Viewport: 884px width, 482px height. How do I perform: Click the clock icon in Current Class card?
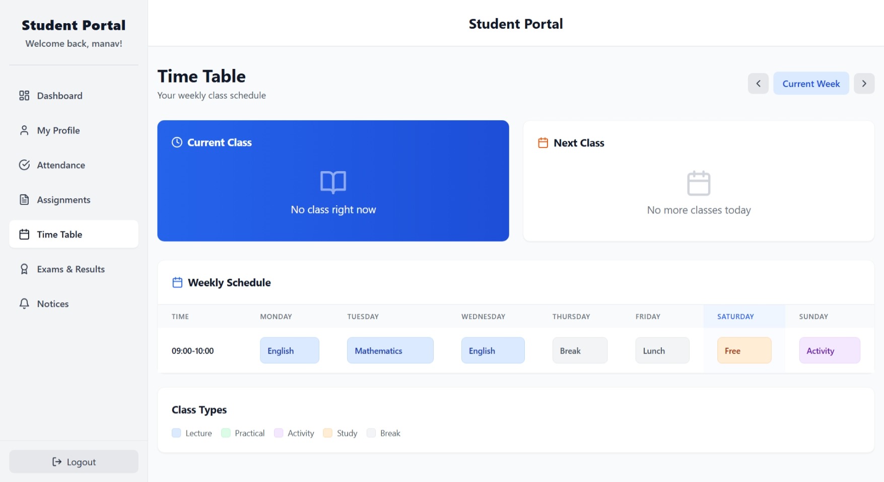pyautogui.click(x=177, y=142)
